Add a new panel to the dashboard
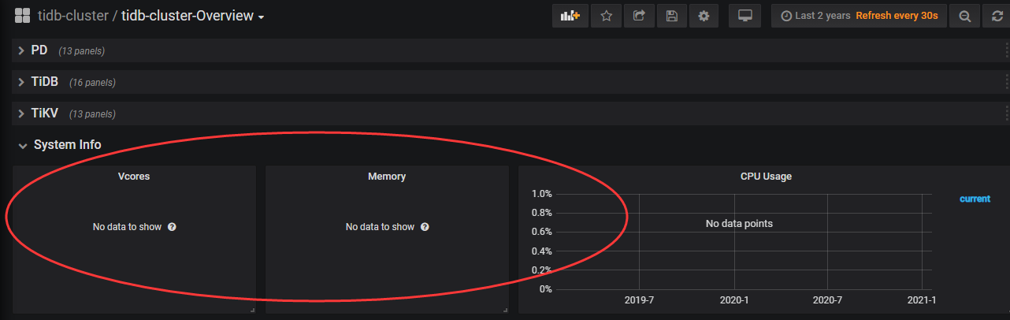 570,16
